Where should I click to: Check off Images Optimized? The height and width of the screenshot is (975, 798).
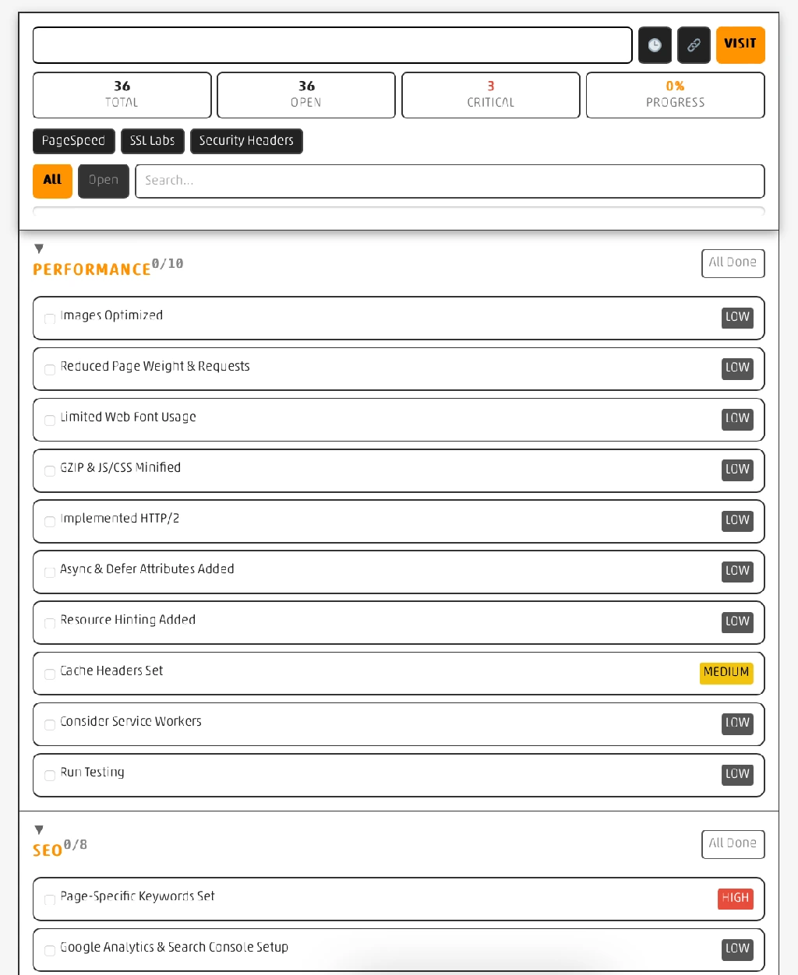click(49, 319)
